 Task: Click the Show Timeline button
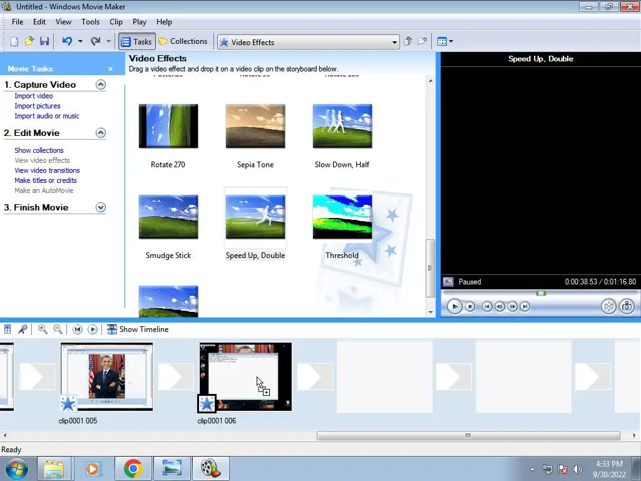pos(138,329)
